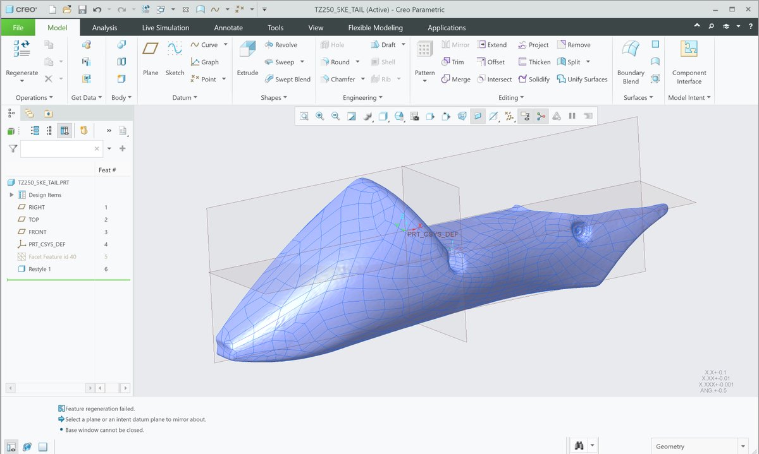
Task: Open the Sketch tool
Action: point(175,61)
